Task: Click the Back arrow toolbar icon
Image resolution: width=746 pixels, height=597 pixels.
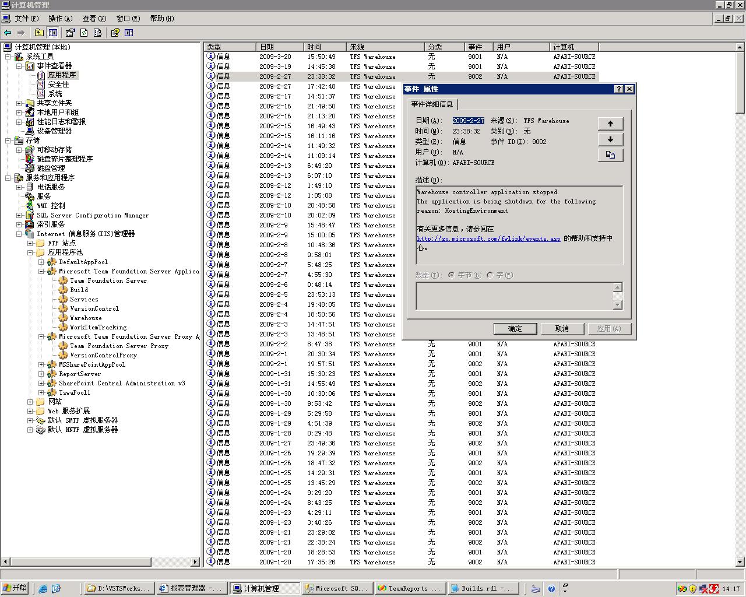Action: (x=8, y=33)
